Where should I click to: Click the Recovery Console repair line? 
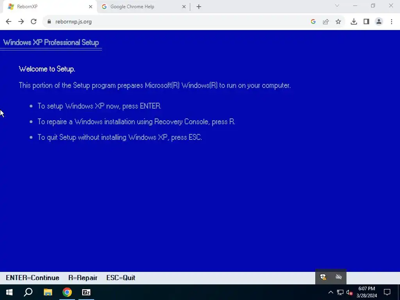click(136, 122)
